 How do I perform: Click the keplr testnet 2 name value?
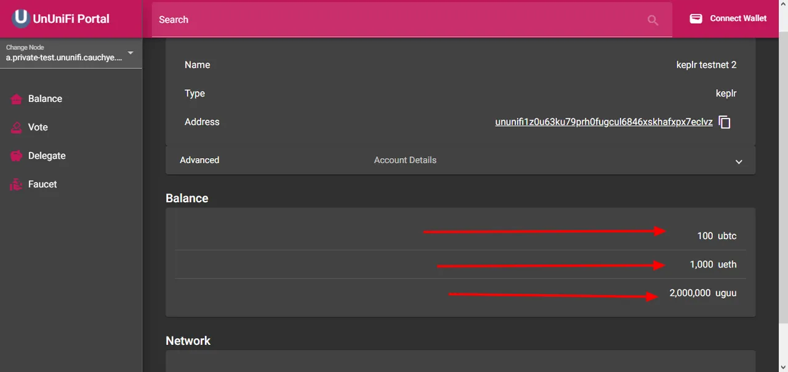coord(706,65)
